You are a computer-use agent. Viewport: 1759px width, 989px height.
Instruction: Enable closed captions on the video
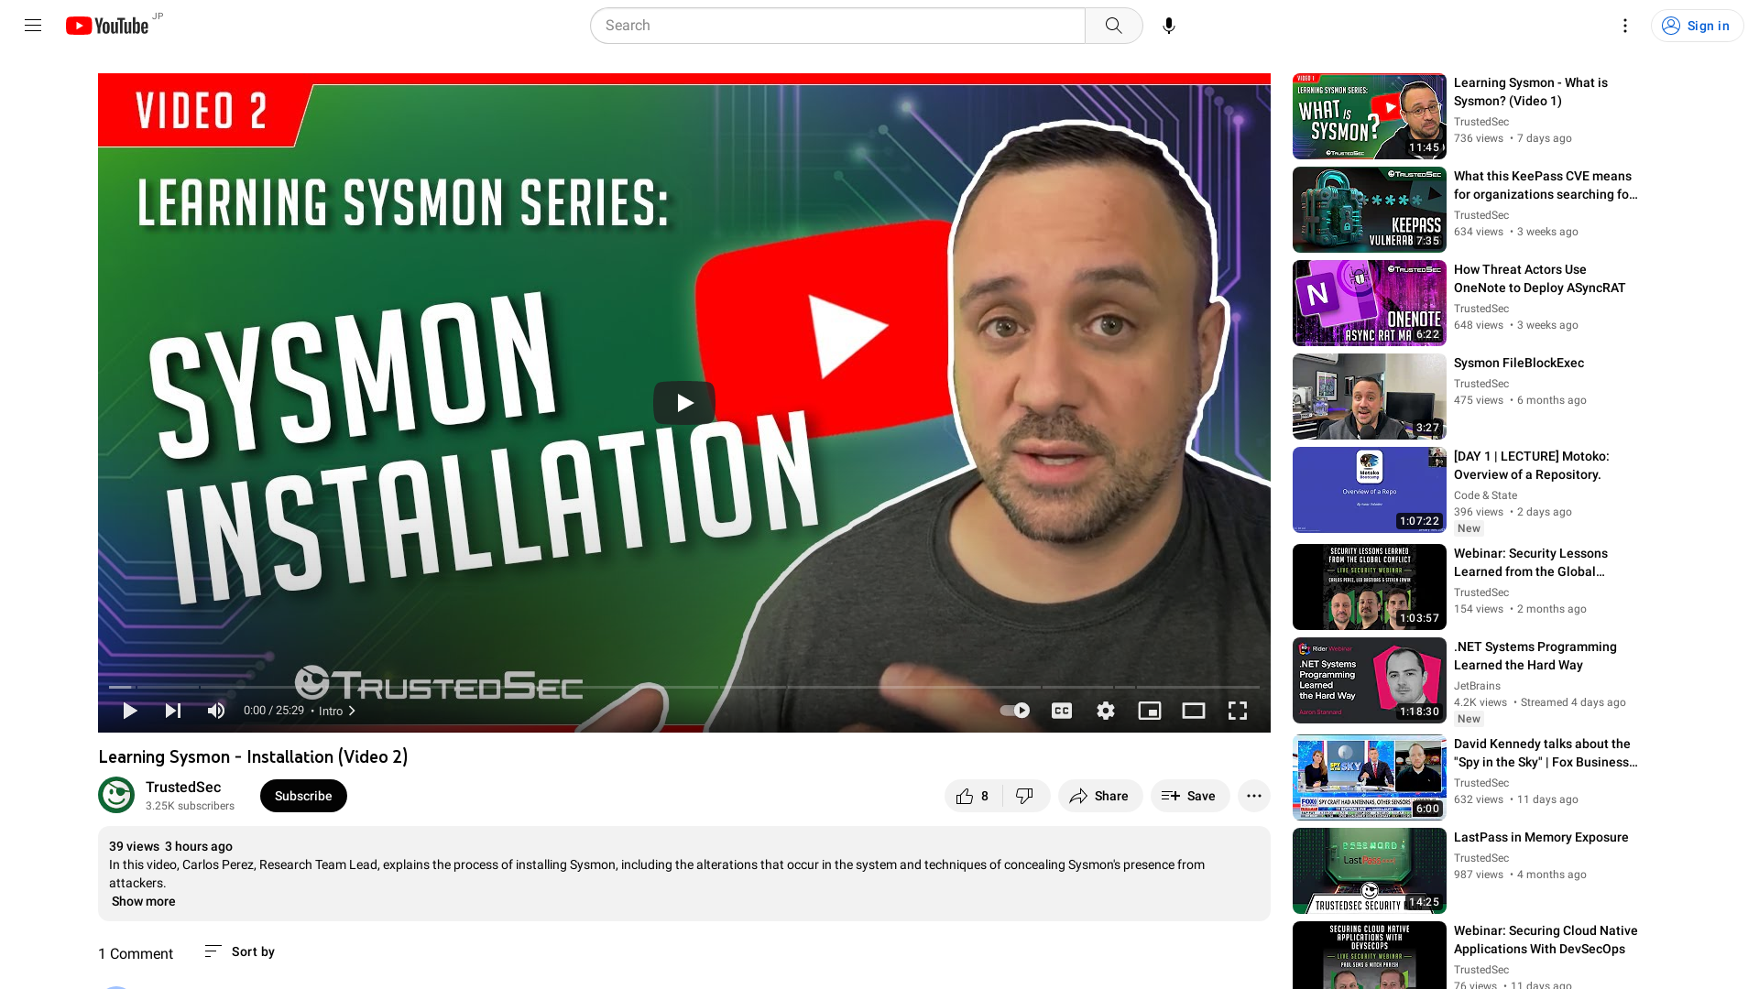(x=1061, y=710)
